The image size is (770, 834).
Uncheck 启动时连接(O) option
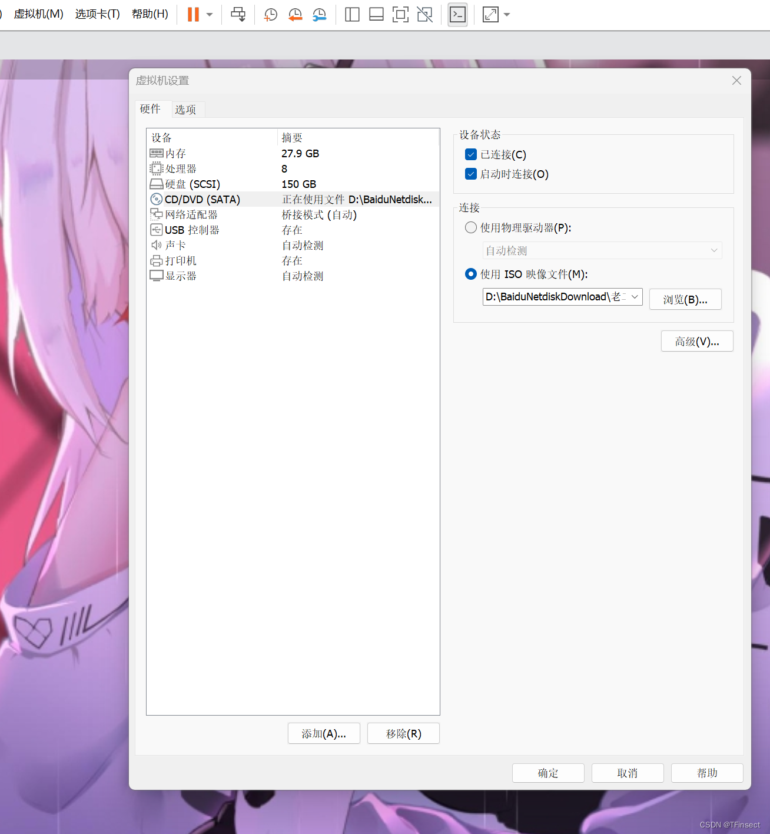coord(470,174)
